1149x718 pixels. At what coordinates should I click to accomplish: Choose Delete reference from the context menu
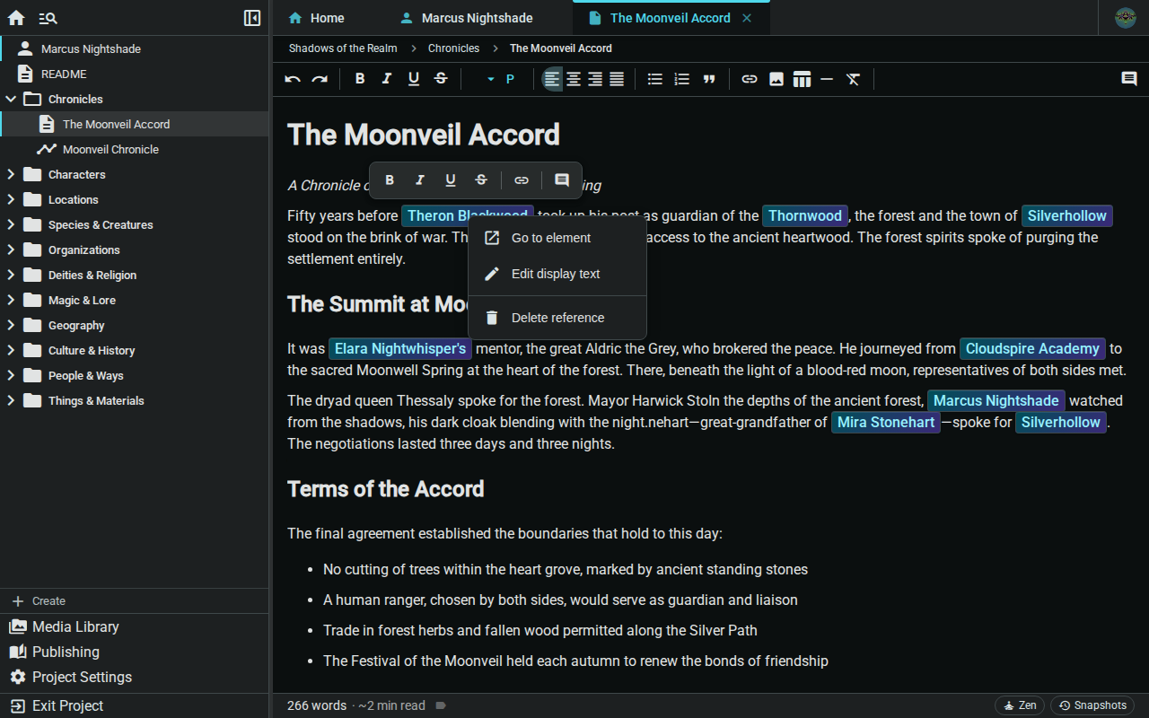coord(557,318)
